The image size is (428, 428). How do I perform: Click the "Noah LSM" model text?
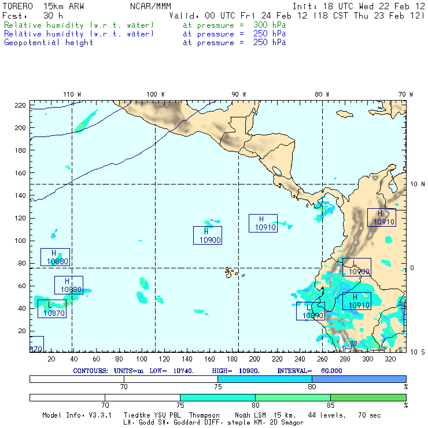250,415
